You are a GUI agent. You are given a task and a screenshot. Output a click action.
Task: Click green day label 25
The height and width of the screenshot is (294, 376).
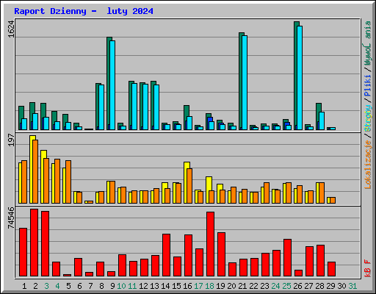(286, 286)
